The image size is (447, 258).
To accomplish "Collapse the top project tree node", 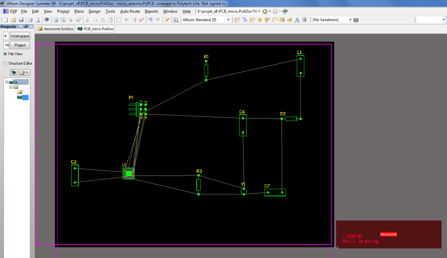I will pyautogui.click(x=7, y=82).
